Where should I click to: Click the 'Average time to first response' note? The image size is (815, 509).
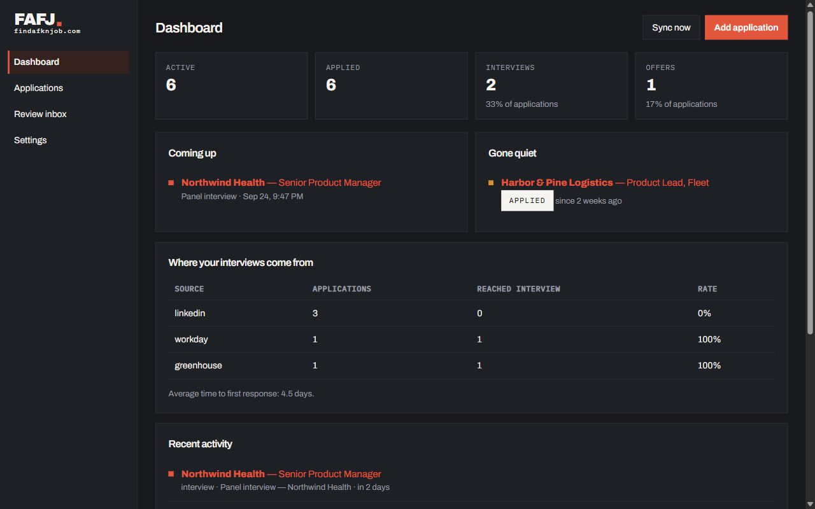[241, 394]
